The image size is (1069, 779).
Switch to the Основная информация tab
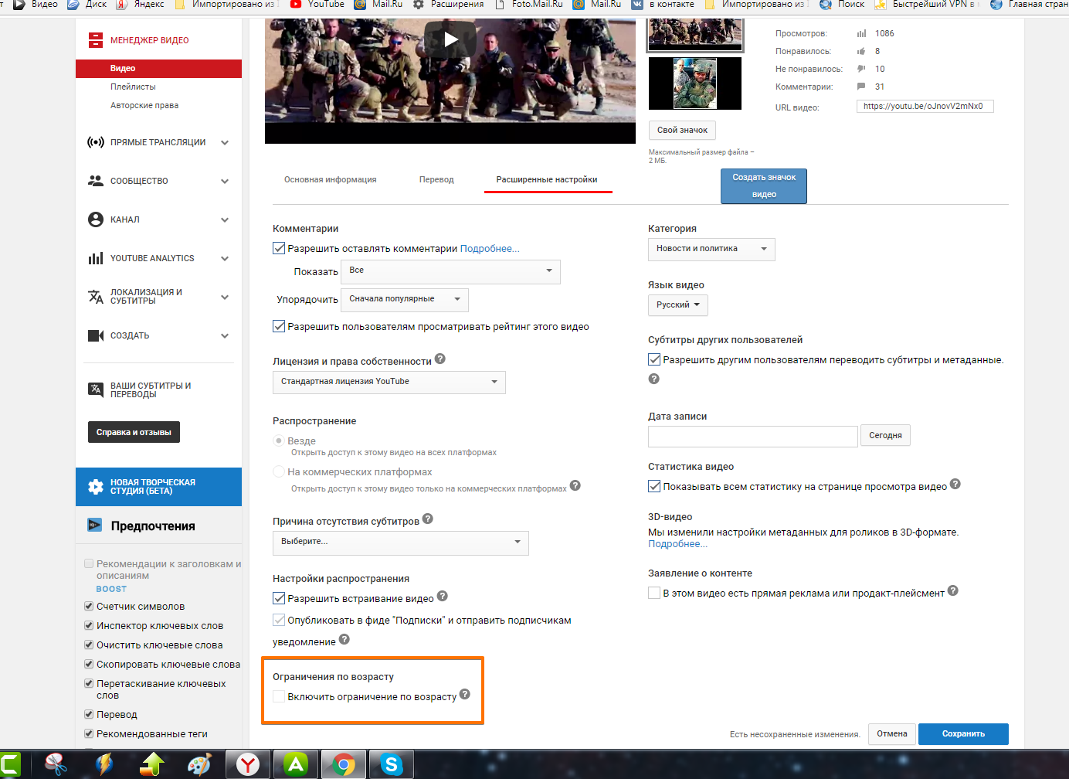click(331, 179)
